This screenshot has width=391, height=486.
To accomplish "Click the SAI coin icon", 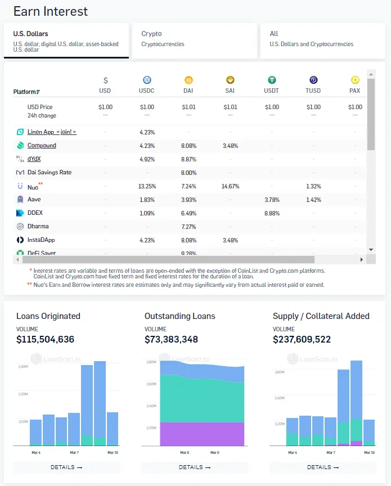I will 230,80.
